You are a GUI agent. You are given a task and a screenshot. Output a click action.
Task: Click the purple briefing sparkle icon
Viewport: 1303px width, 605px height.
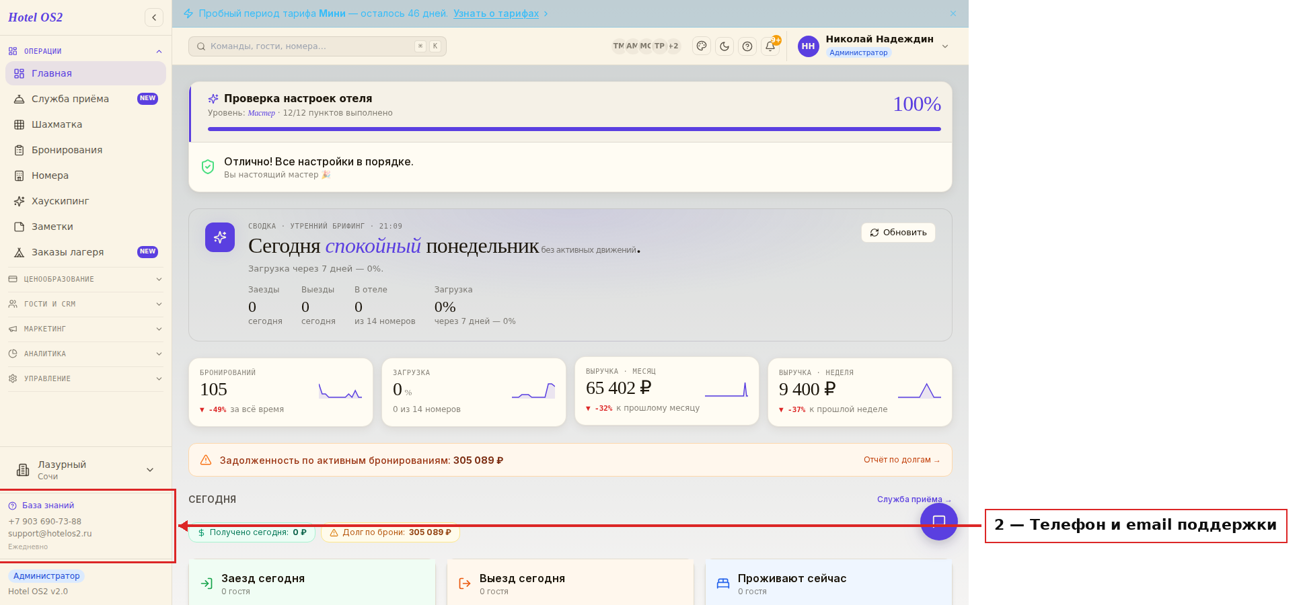click(220, 237)
